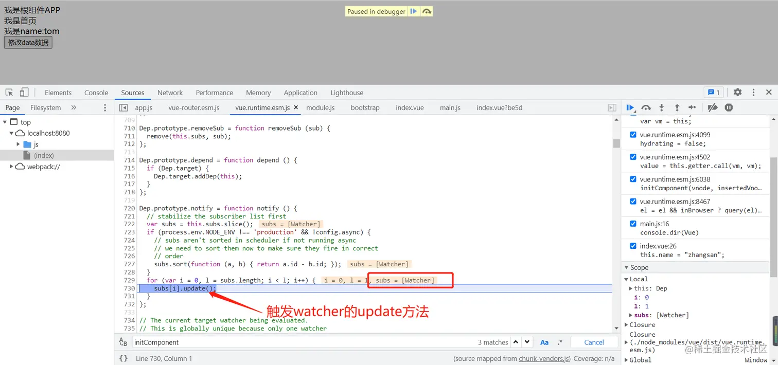Activate the inspect element picker icon
The image size is (778, 365).
tap(9, 93)
